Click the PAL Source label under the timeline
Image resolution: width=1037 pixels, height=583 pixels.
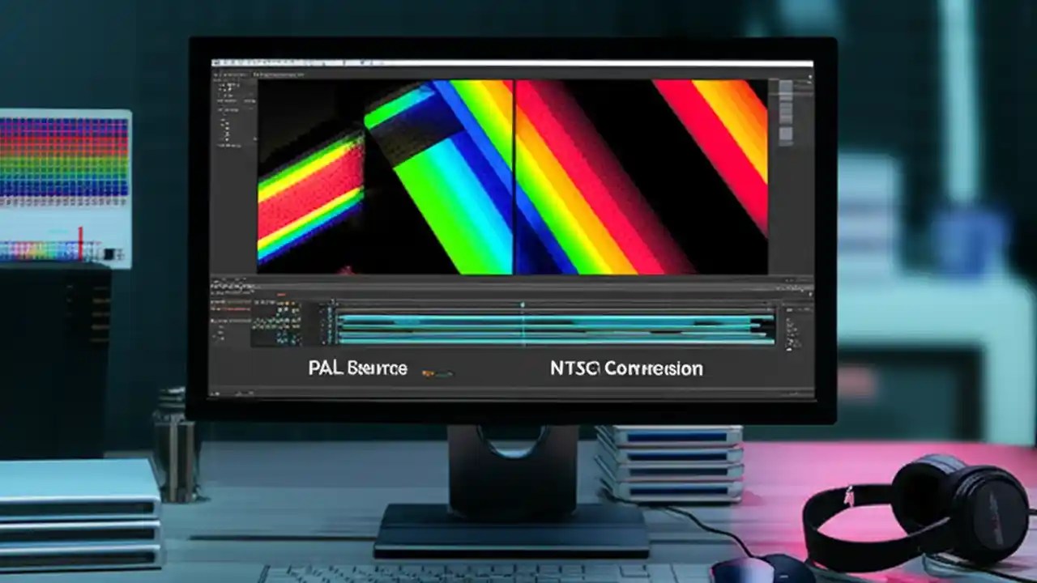(x=357, y=368)
